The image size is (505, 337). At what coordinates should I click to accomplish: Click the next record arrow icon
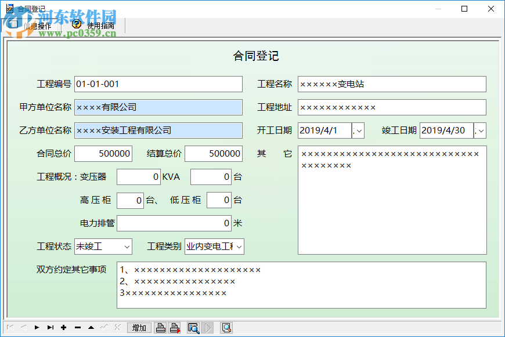pos(37,328)
